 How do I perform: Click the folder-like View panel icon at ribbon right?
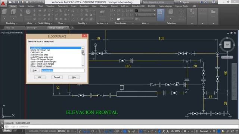(213, 12)
